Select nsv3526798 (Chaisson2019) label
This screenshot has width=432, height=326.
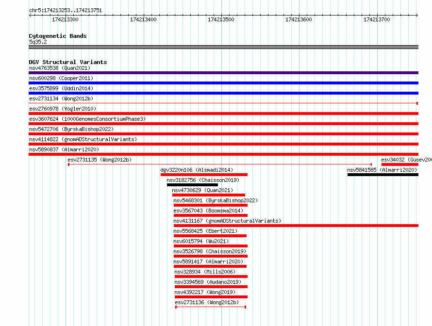(210, 251)
